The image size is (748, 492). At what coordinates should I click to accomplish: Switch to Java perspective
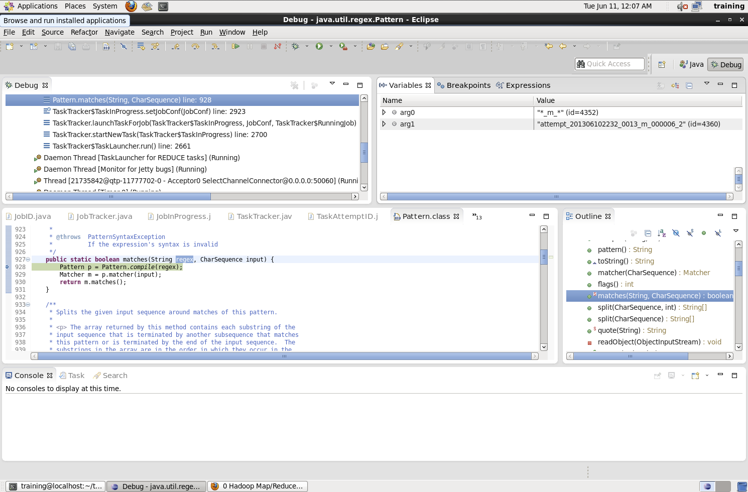click(691, 64)
